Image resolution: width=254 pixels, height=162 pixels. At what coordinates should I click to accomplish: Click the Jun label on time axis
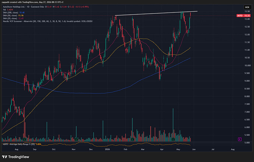click(194, 150)
